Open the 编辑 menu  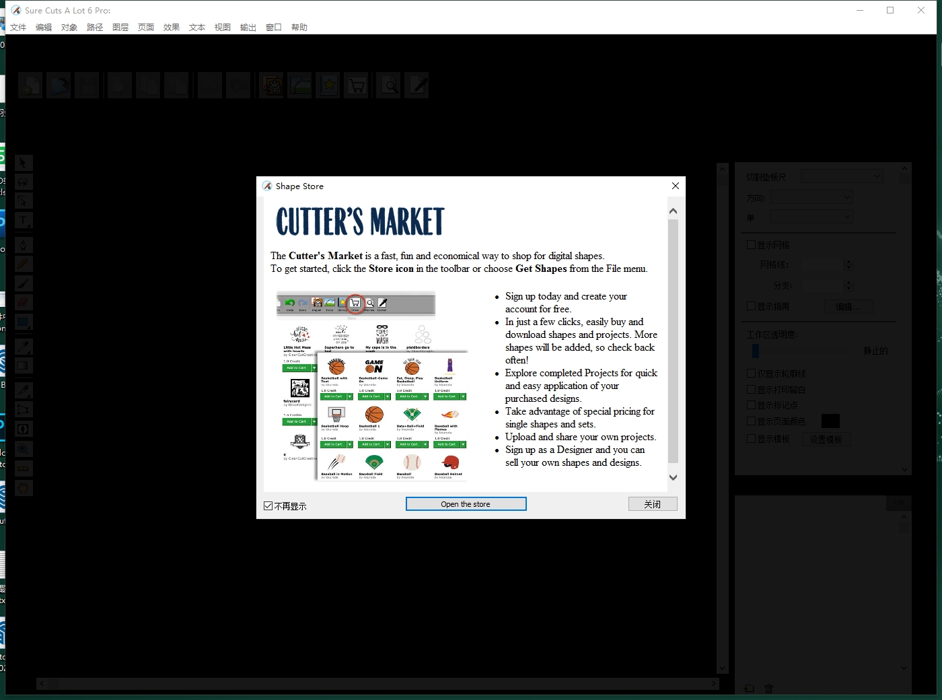[x=44, y=28]
